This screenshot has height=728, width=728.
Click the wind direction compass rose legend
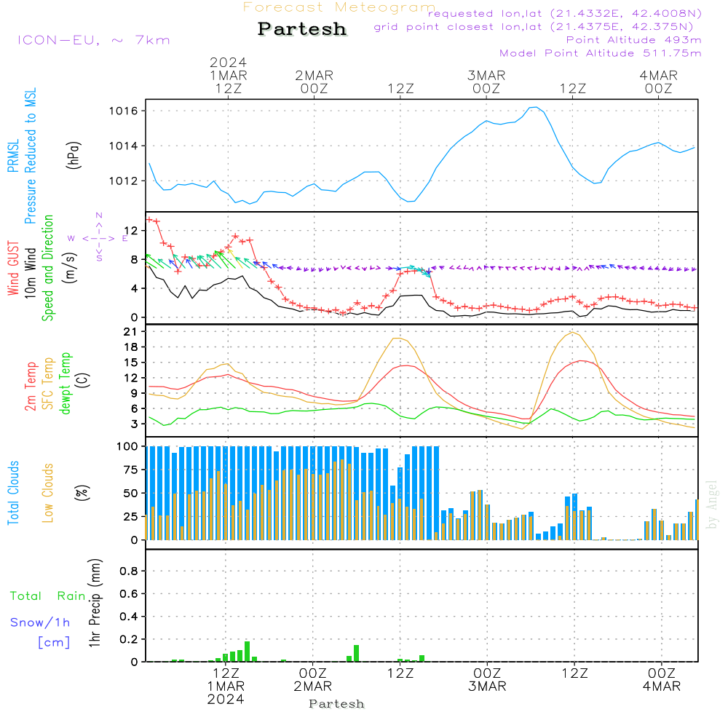98,238
